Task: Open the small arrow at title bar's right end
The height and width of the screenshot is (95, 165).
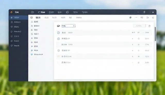Action: pos(153,12)
